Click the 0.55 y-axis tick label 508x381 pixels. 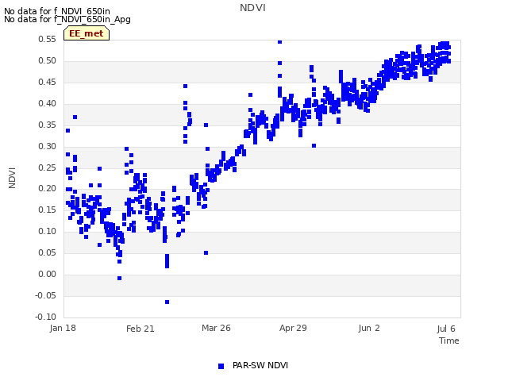point(48,39)
